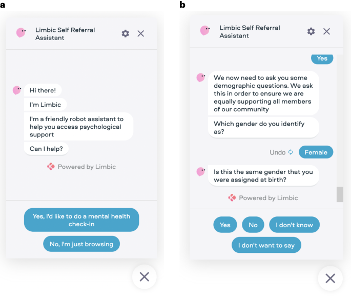Click the round X button below left chat
Image resolution: width=351 pixels, height=299 pixels.
[x=144, y=277]
